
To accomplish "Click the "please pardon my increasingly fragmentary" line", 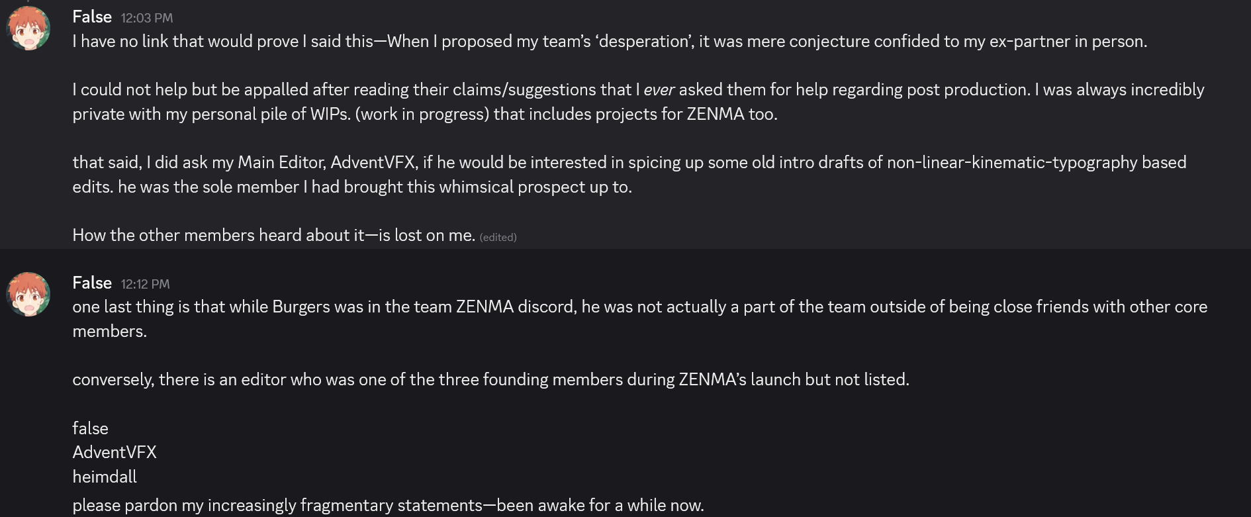I will coord(387,505).
